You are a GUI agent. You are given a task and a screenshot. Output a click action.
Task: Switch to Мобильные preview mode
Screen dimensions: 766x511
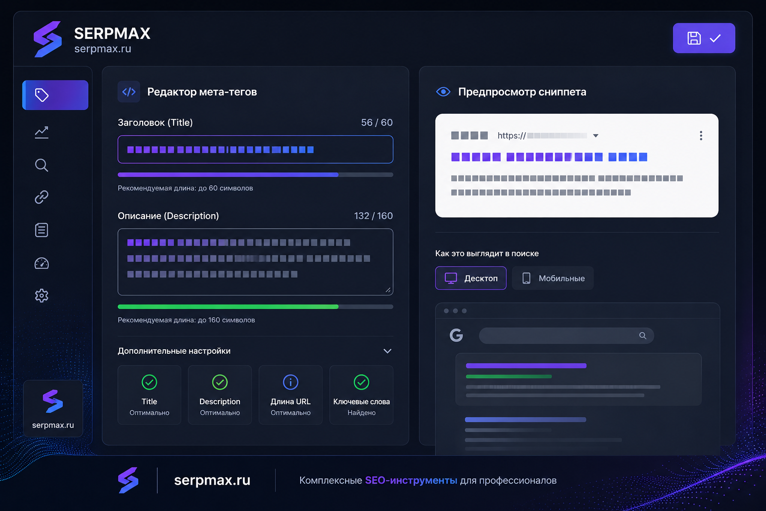(553, 278)
